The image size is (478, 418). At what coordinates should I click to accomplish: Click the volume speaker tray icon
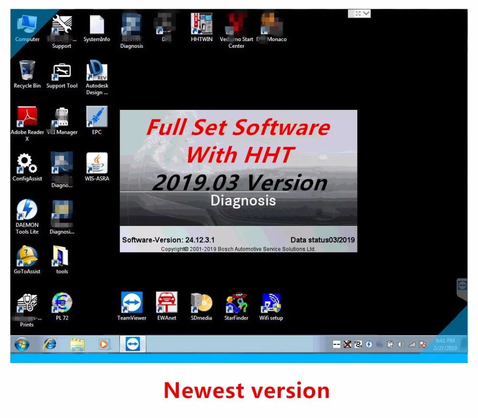401,344
